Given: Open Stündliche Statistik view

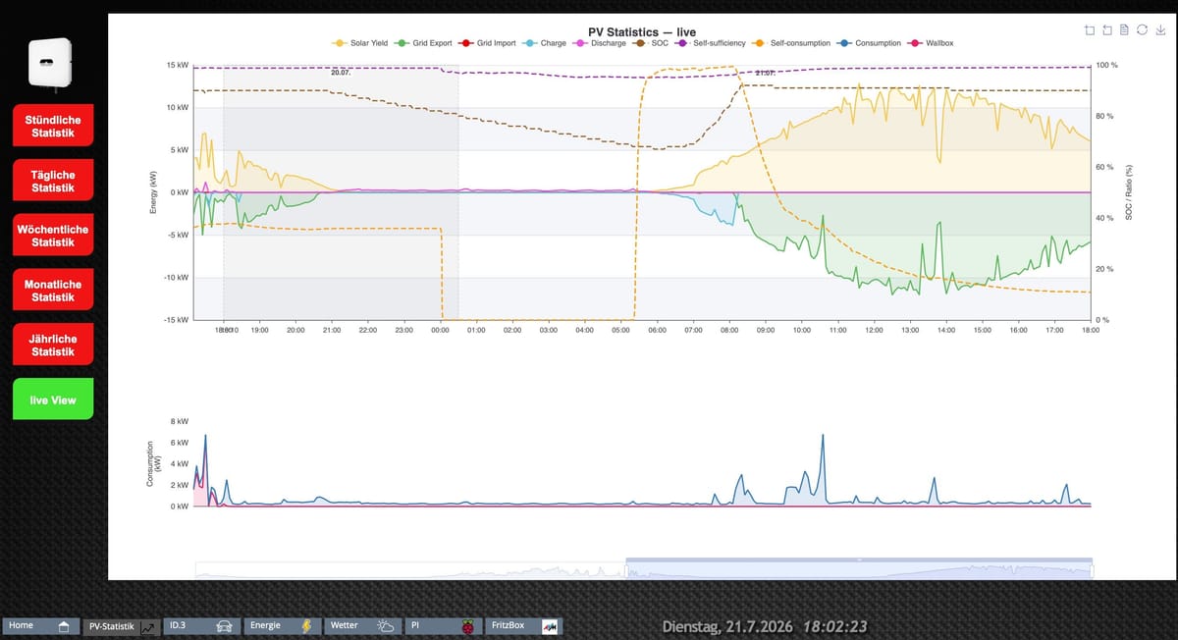Looking at the screenshot, I should pyautogui.click(x=53, y=126).
